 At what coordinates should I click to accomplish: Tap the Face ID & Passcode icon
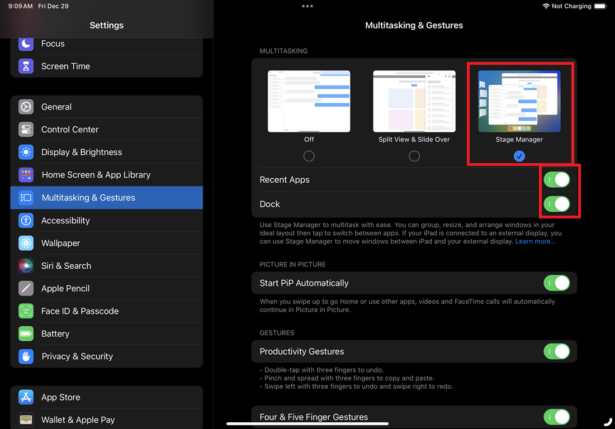coord(26,311)
